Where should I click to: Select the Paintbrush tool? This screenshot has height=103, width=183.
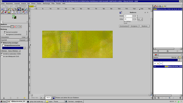(x=2, y=13)
